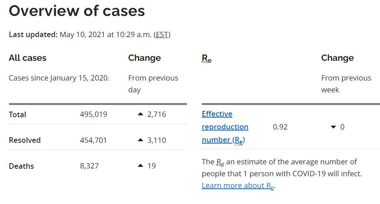This screenshot has width=380, height=204.
Task: Click the Deaths row label
Action: 21,166
